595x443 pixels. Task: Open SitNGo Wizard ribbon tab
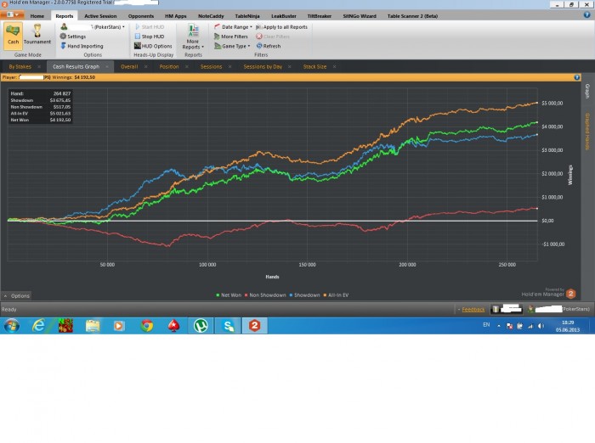pyautogui.click(x=360, y=16)
